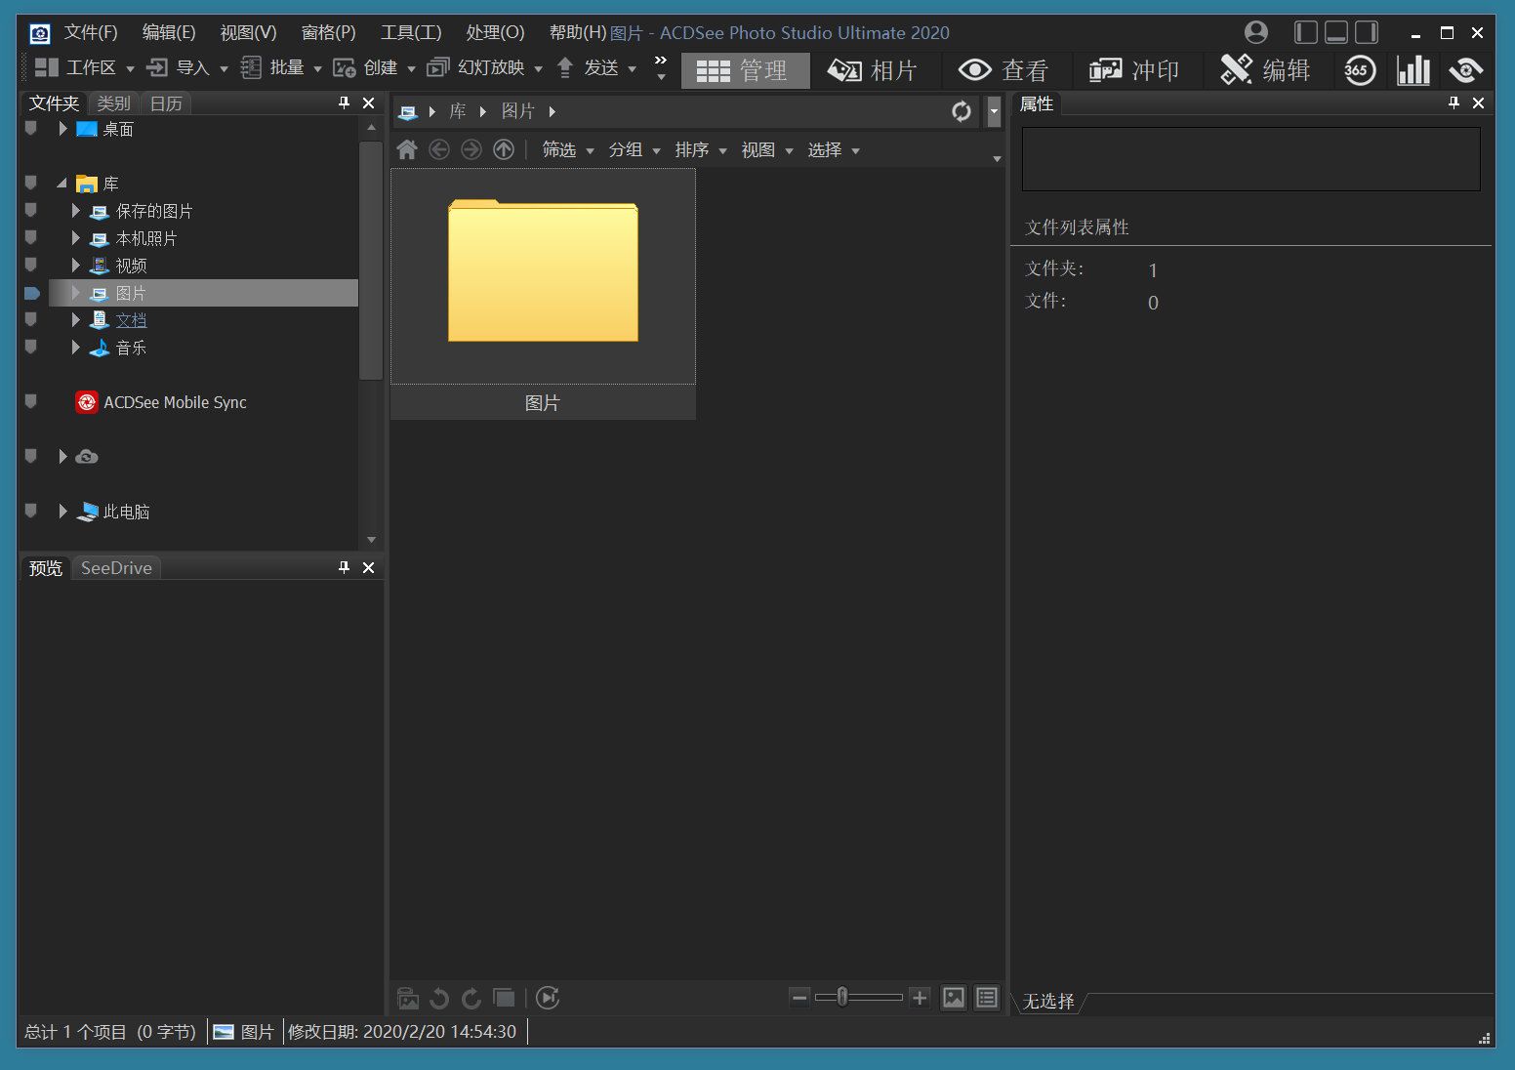The width and height of the screenshot is (1515, 1070).
Task: Open the 工具(T) menu
Action: point(410,32)
